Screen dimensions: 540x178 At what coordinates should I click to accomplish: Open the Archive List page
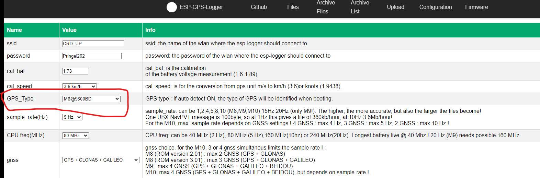[360, 7]
